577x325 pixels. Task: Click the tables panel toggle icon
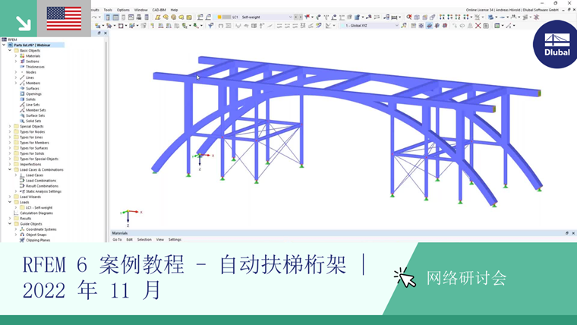pos(115,17)
